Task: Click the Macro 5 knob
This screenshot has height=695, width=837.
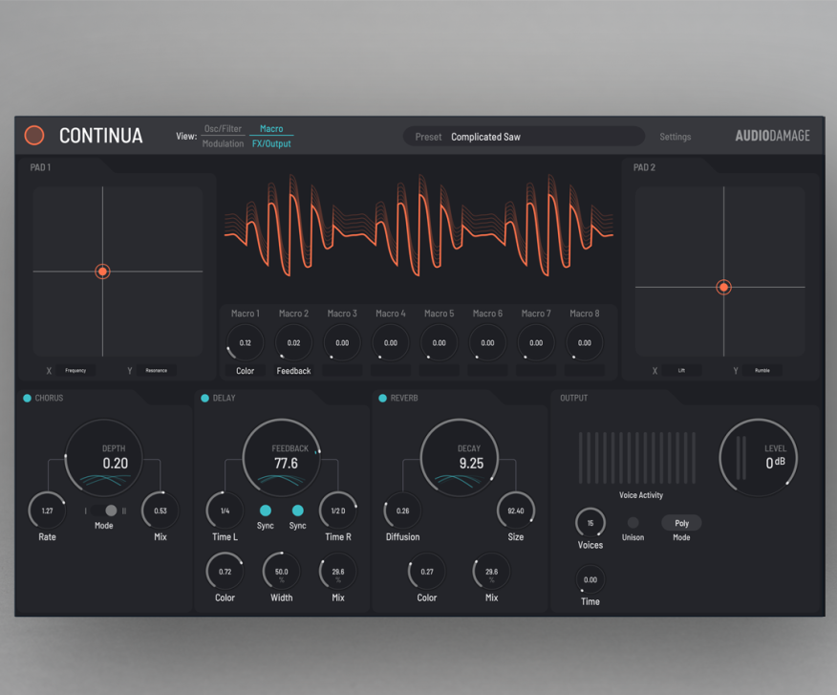Action: pyautogui.click(x=440, y=343)
